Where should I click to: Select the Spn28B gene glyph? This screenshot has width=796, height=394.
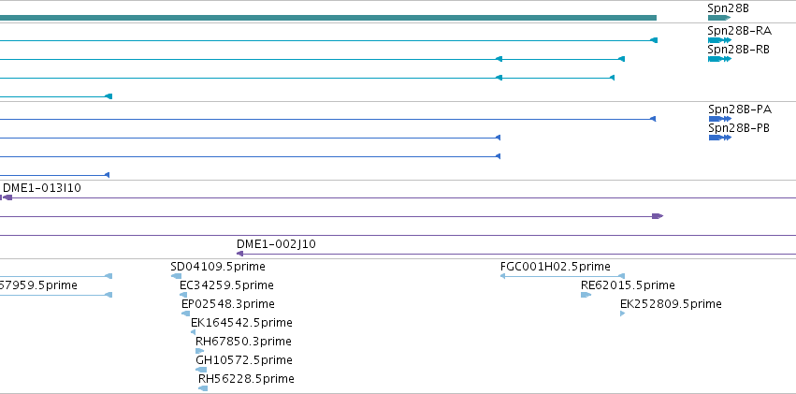[719, 18]
